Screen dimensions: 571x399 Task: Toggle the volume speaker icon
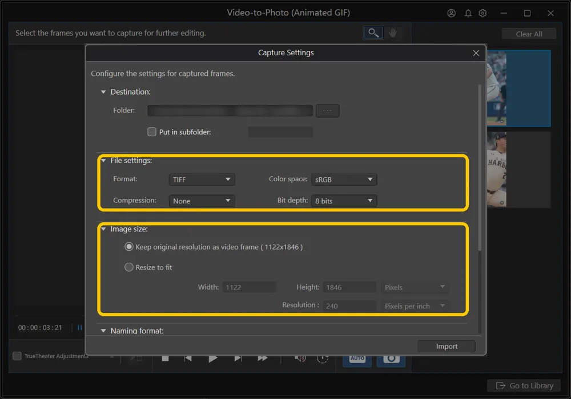[x=300, y=359]
